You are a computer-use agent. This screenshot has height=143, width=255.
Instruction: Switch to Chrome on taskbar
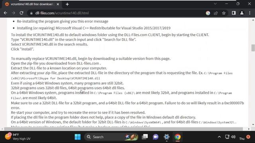coord(178,137)
